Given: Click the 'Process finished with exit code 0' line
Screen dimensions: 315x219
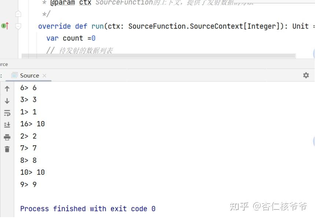Looking at the screenshot, I should click(88, 209).
